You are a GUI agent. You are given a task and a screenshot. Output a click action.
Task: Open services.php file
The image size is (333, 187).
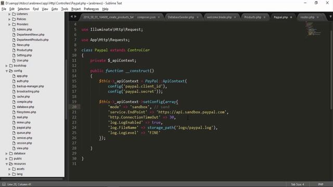tap(24, 138)
